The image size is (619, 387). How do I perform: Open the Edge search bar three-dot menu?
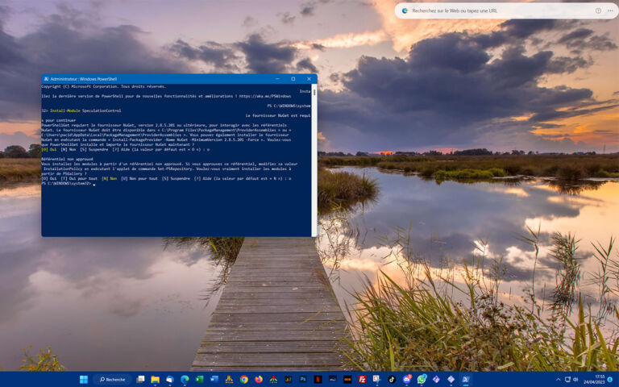click(610, 11)
